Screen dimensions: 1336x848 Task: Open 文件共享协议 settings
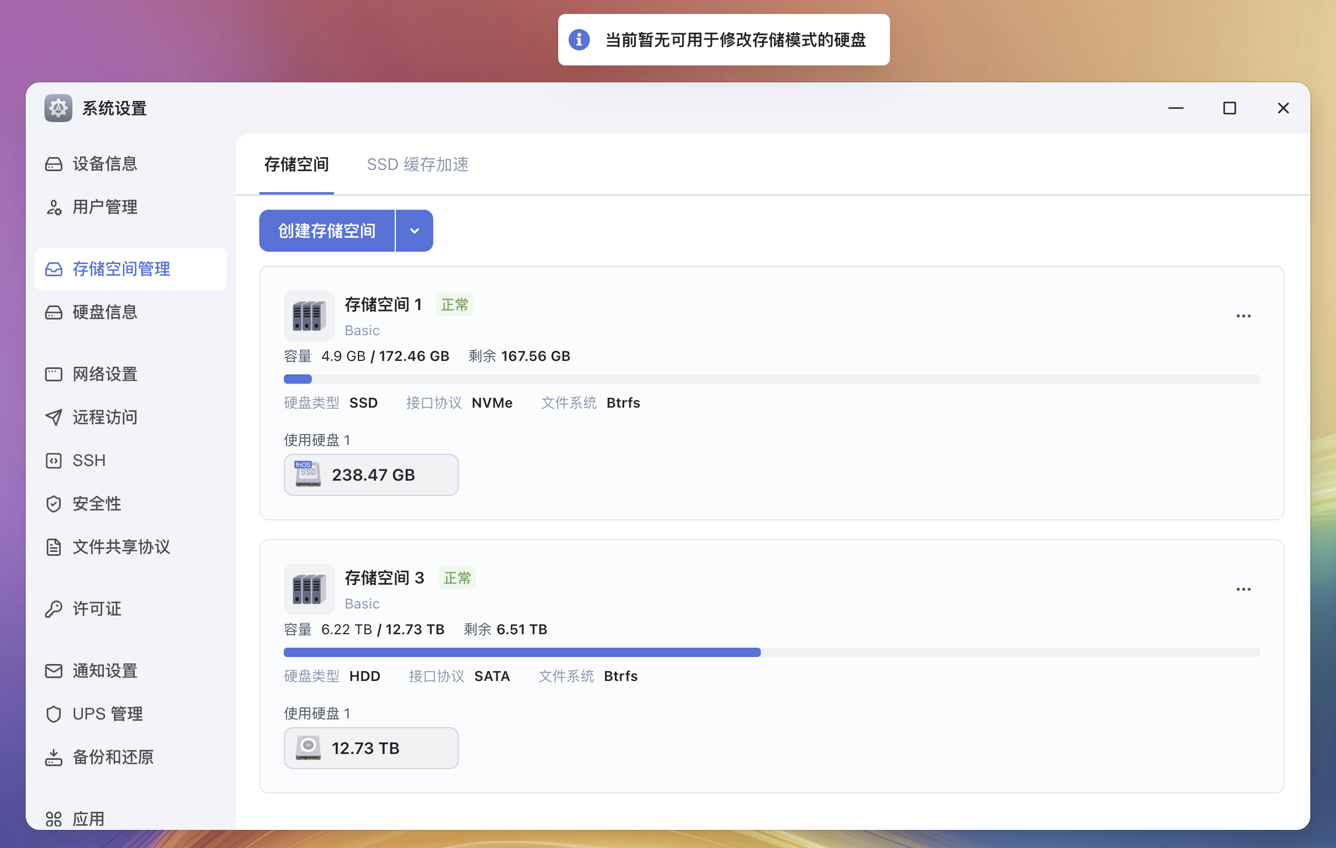click(x=121, y=547)
